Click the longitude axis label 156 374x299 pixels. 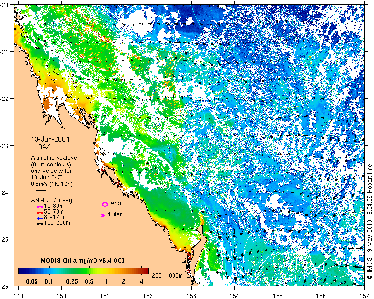[321, 296]
